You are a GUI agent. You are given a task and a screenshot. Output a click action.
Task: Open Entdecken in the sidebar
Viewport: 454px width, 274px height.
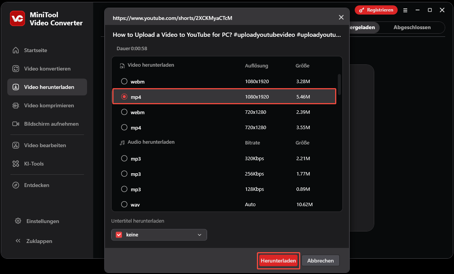pyautogui.click(x=47, y=185)
